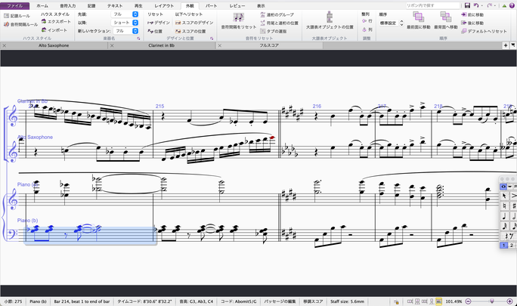Viewport: 517px width, 306px height.
Task: Change the 標準設定 order stepper
Action: (x=401, y=23)
